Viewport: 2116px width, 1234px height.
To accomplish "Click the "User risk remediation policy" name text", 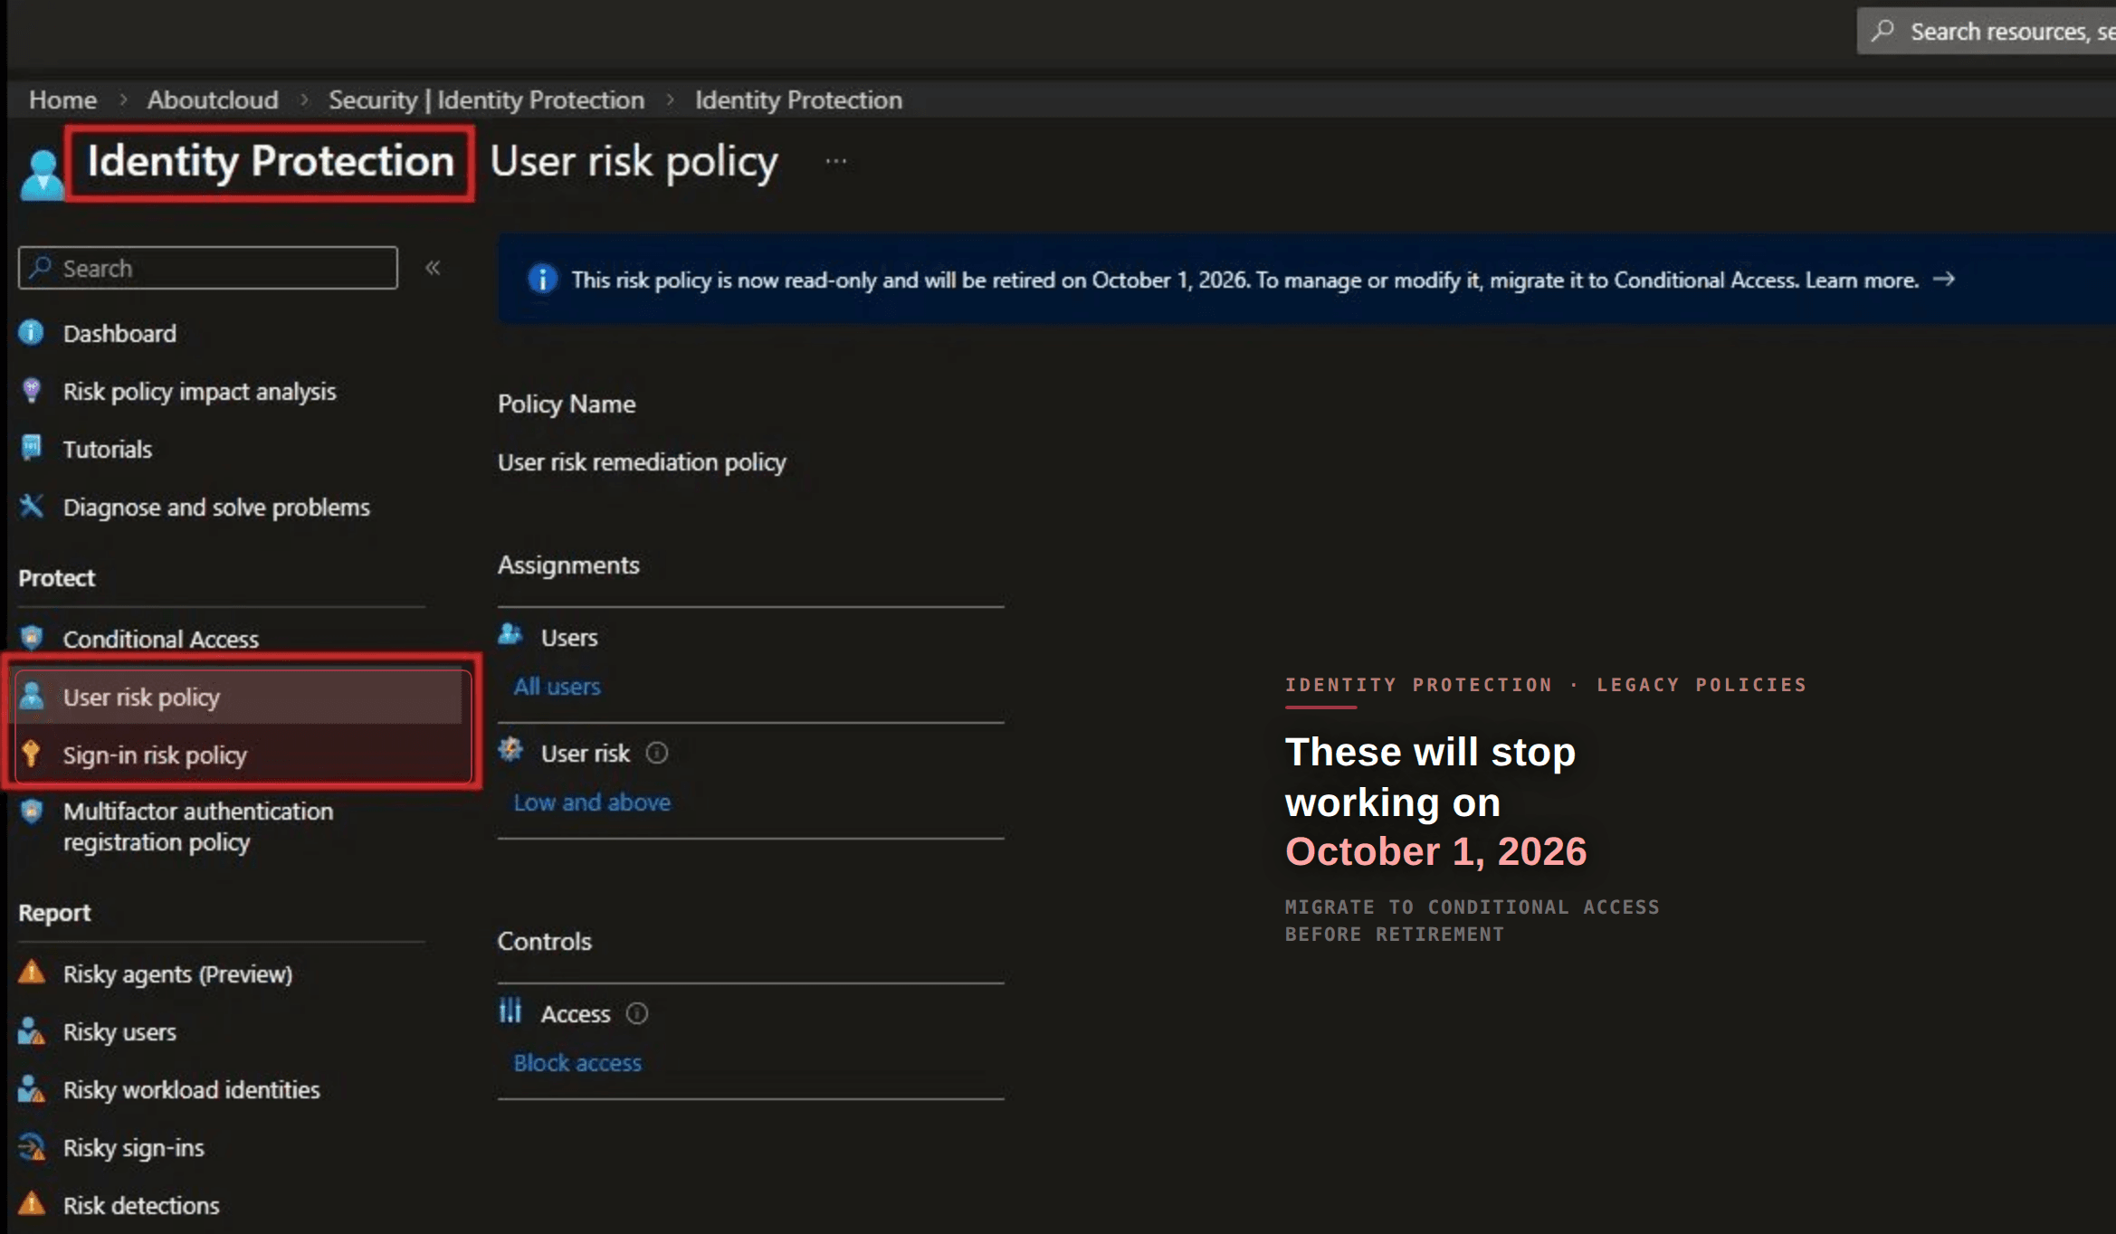I will click(642, 462).
